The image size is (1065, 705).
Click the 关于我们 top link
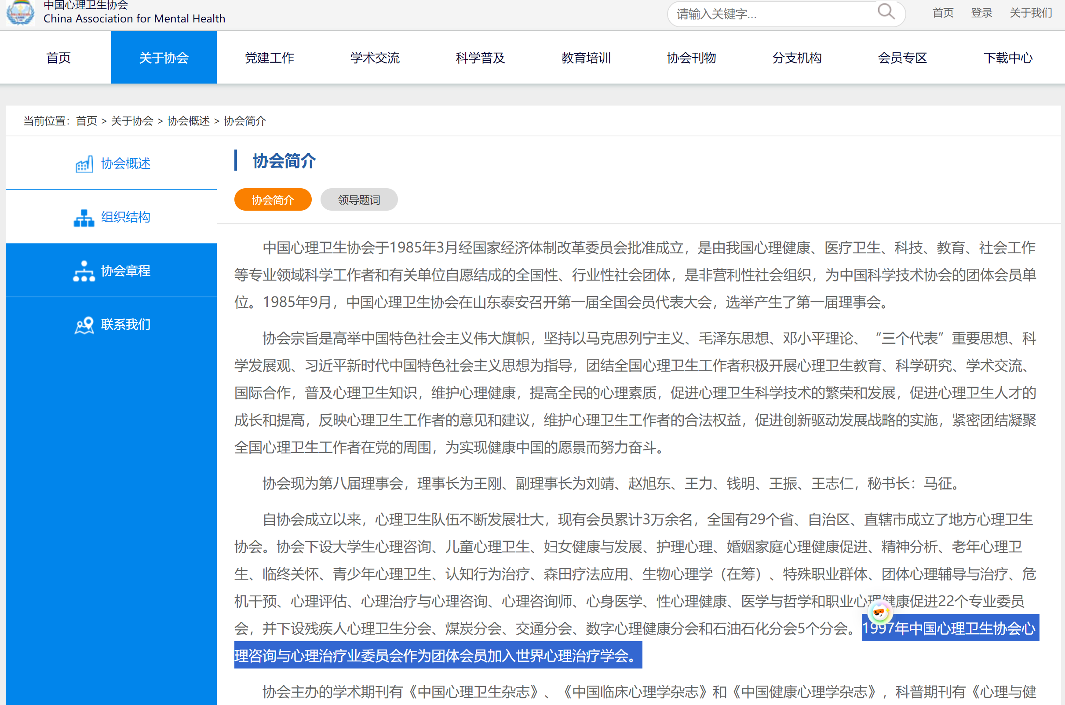[x=1031, y=13]
